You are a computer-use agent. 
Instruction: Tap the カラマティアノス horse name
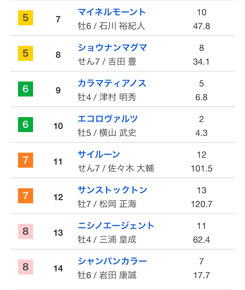point(112,83)
